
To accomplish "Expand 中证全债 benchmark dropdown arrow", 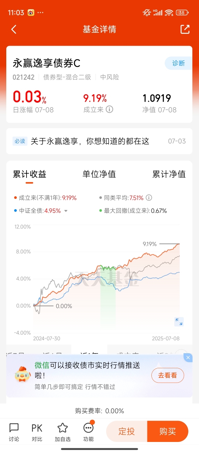I will 66,211.
